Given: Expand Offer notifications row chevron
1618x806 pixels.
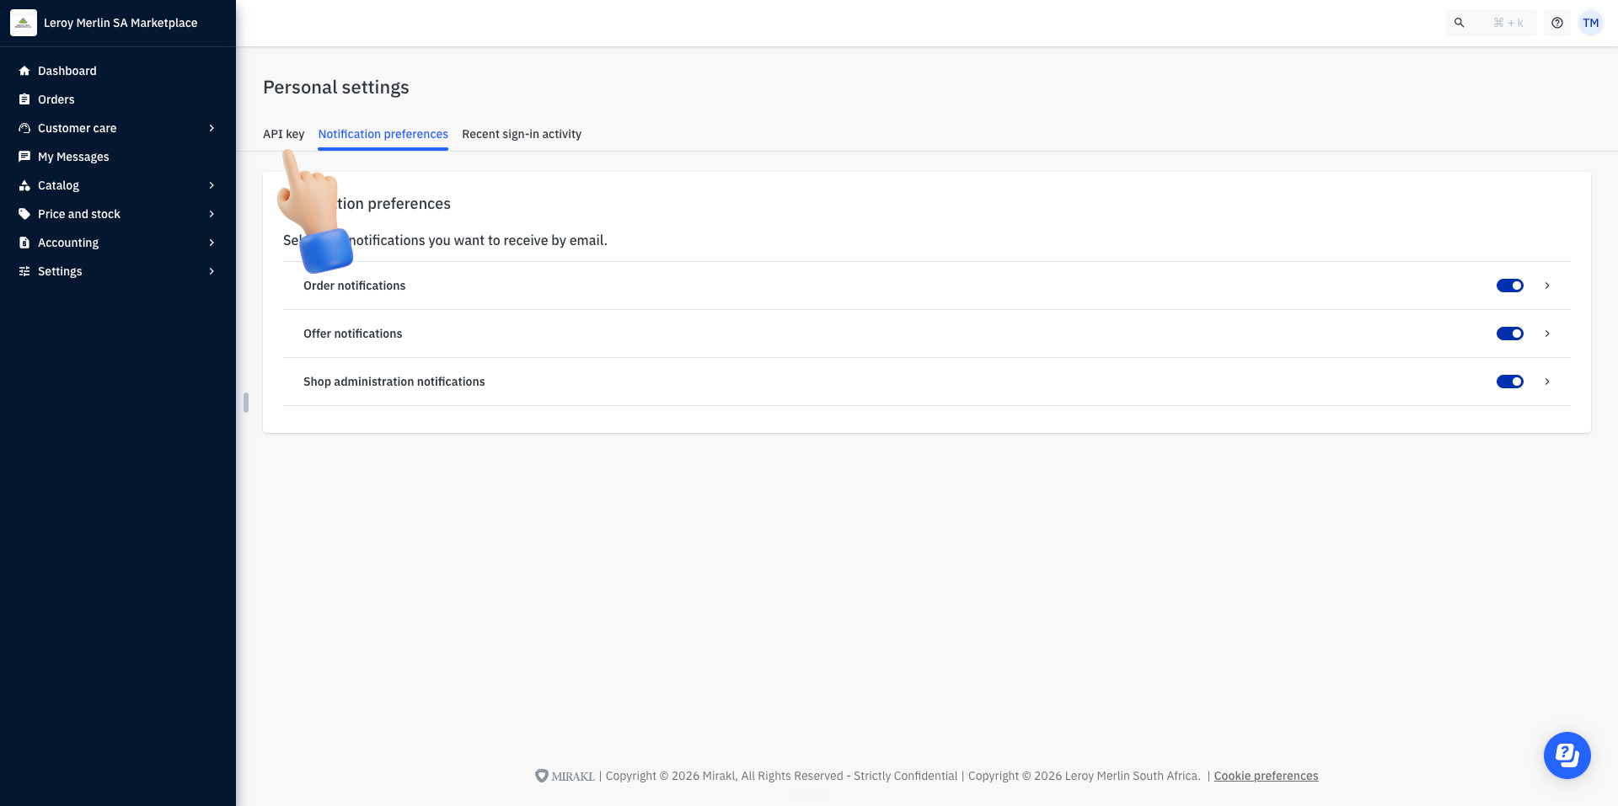Looking at the screenshot, I should click(x=1547, y=334).
